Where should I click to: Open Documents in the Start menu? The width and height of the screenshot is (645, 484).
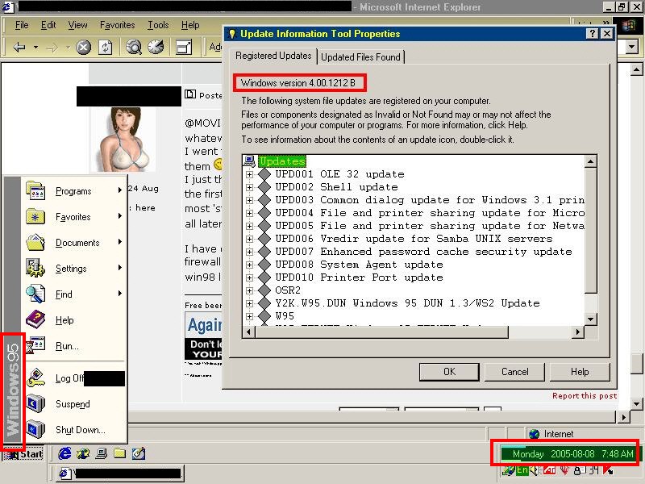pyautogui.click(x=74, y=243)
